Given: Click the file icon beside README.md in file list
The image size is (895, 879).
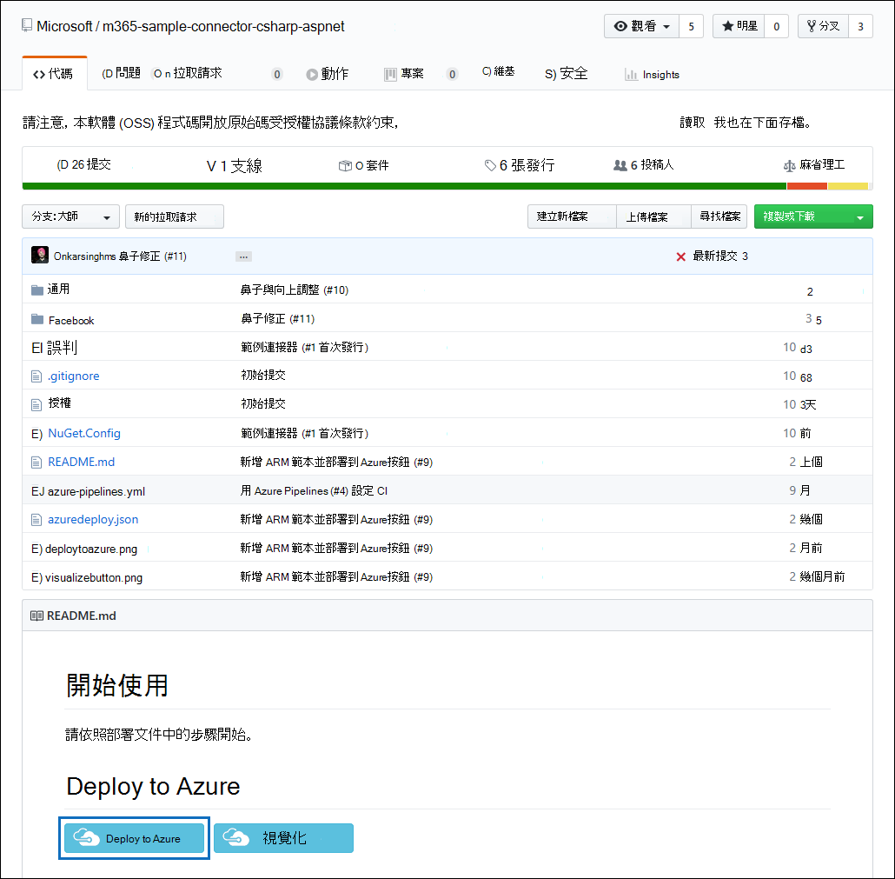Looking at the screenshot, I should (36, 462).
